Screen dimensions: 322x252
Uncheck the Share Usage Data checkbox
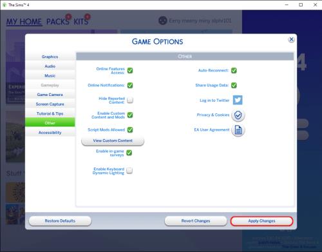[234, 85]
